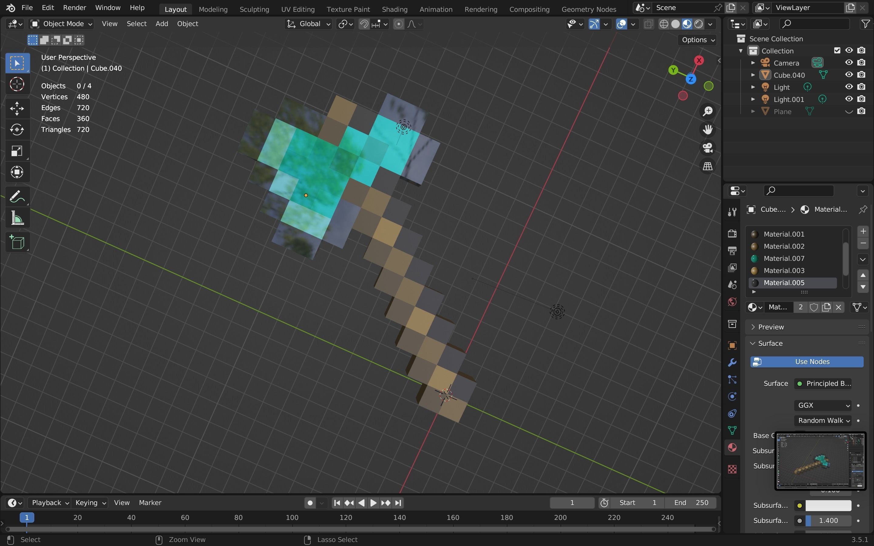874x546 pixels.
Task: Add a new material slot
Action: point(863,231)
